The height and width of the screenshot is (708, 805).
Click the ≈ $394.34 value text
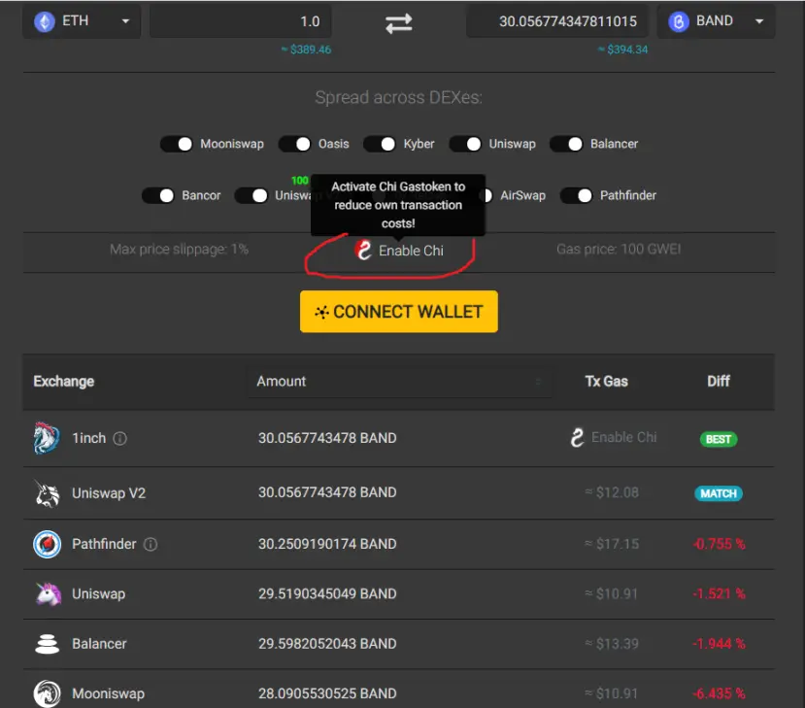[x=622, y=50]
